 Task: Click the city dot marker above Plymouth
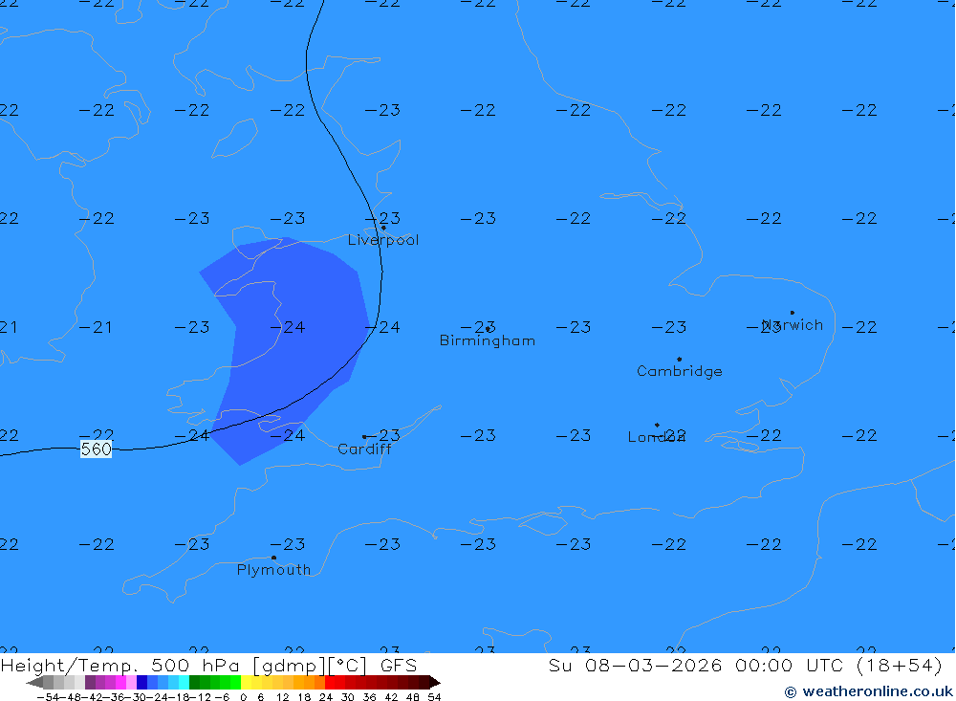[273, 558]
